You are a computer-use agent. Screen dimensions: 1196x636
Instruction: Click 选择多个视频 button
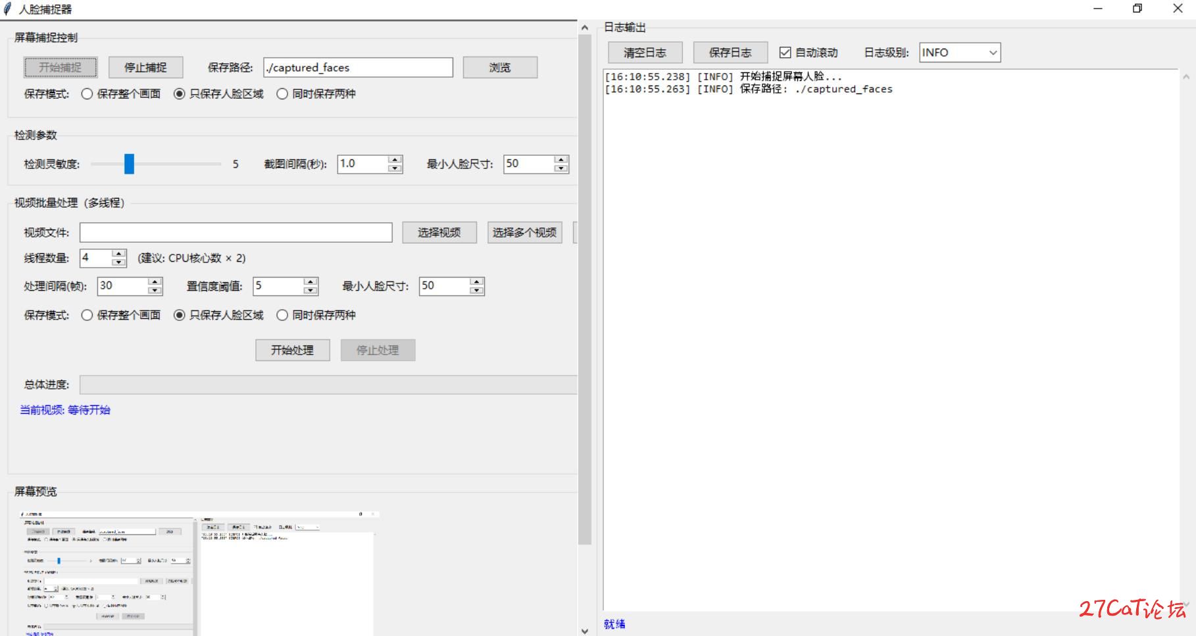[524, 232]
